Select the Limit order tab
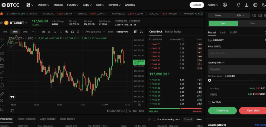Screen dimensions: 266x127 (223, 32)
